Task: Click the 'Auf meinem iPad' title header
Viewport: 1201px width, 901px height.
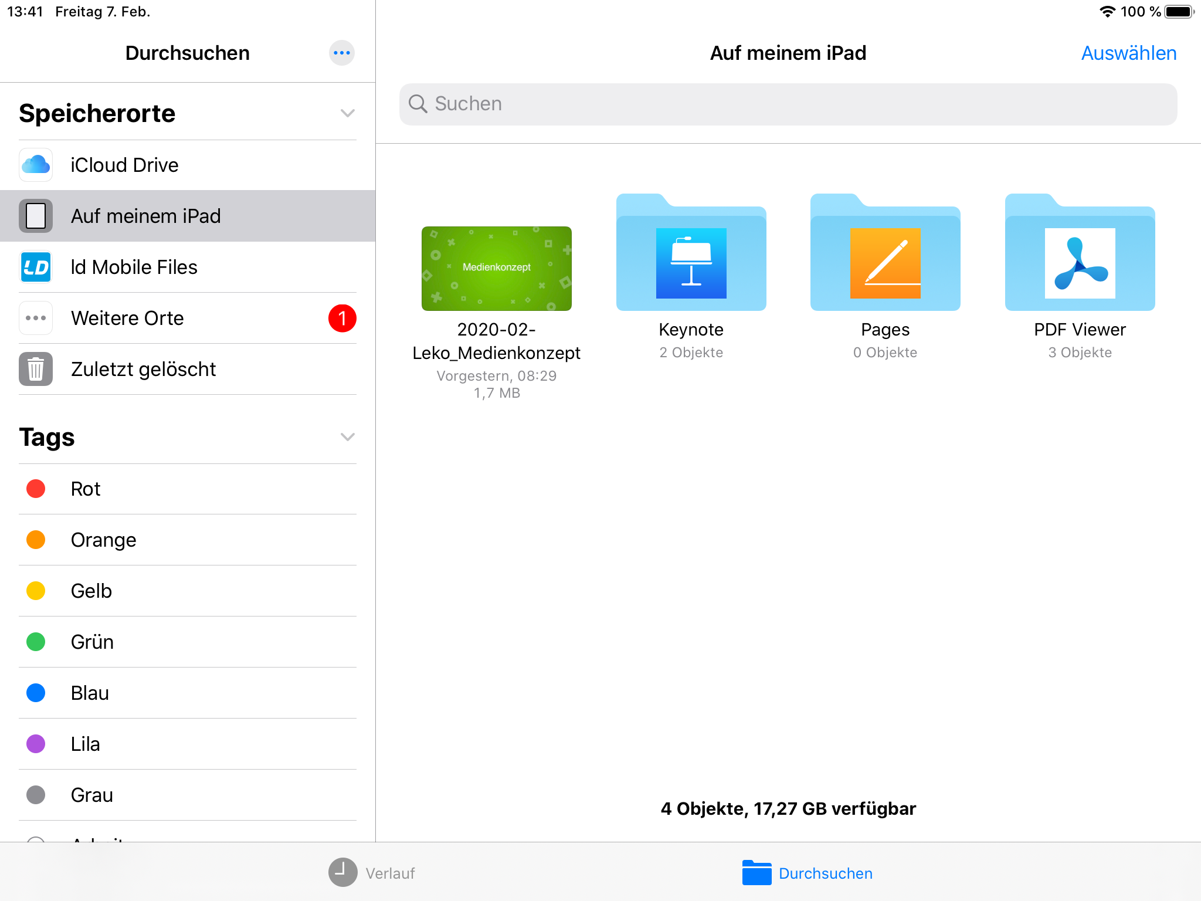Action: click(788, 53)
